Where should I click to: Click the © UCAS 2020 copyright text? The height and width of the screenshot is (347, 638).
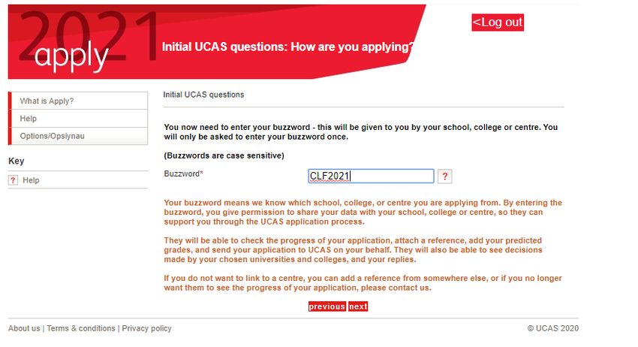[552, 328]
